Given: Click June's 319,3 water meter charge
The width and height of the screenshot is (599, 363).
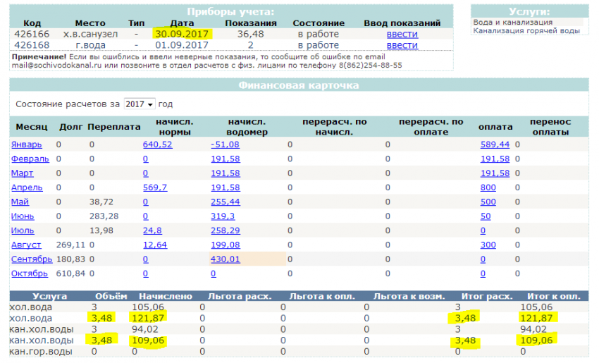Looking at the screenshot, I should click(x=223, y=216).
